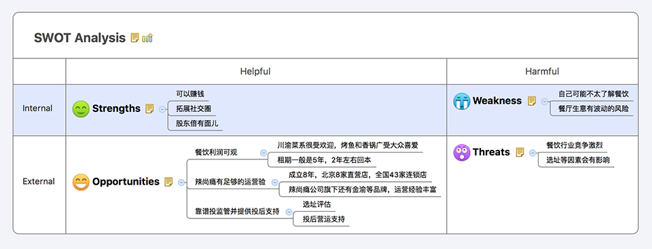Click the crying face Weakness marker

462,101
